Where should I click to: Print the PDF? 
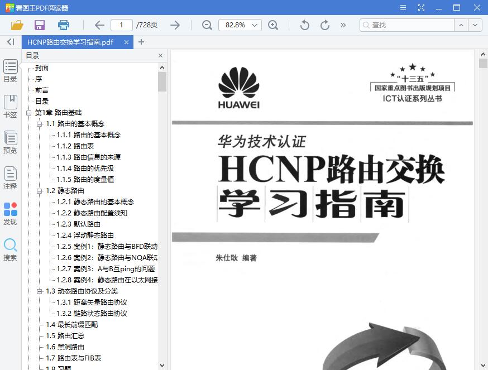click(63, 25)
